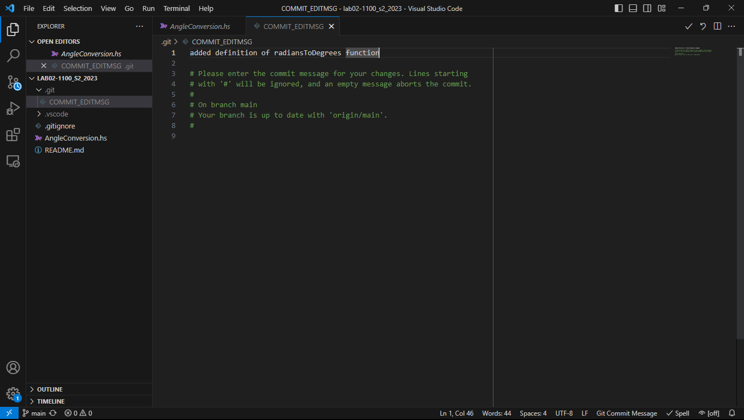Open the File menu
744x420 pixels.
click(x=29, y=8)
